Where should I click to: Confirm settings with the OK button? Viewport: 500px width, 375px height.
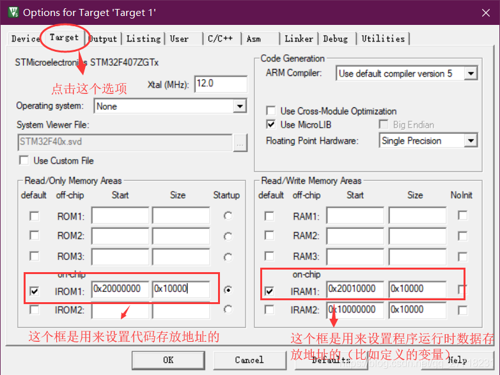click(x=168, y=360)
